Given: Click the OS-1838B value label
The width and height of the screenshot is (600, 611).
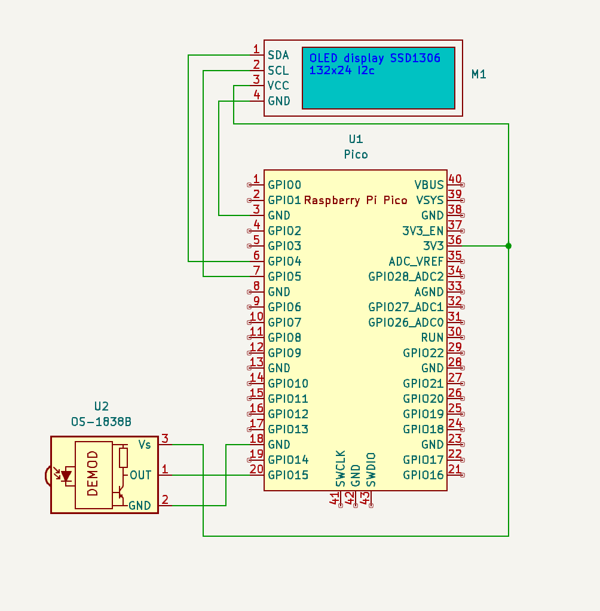Looking at the screenshot, I should 101,422.
